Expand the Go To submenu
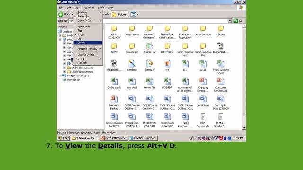This screenshot has width=303, height=170. click(88, 59)
